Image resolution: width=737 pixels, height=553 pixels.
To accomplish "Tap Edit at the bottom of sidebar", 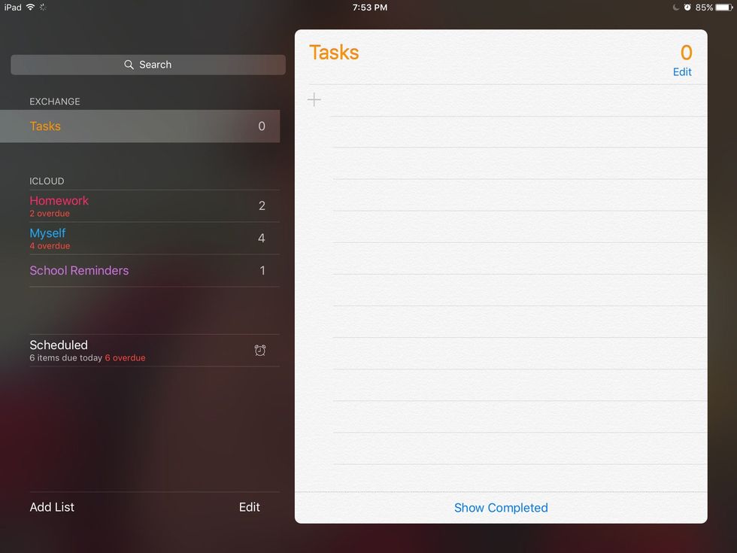I will [249, 507].
